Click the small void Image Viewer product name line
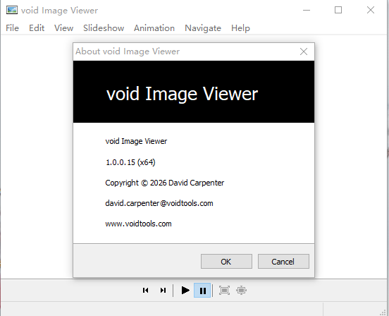The height and width of the screenshot is (316, 389). [x=136, y=141]
